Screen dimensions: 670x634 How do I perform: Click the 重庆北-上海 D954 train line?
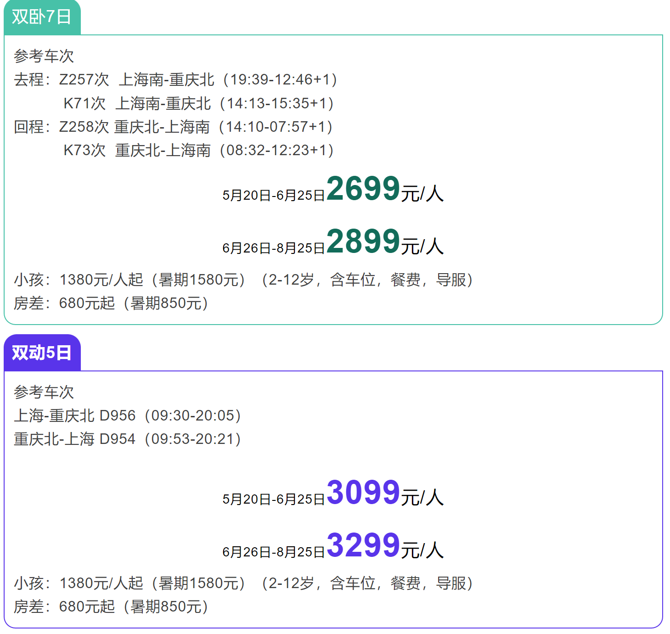pyautogui.click(x=128, y=439)
